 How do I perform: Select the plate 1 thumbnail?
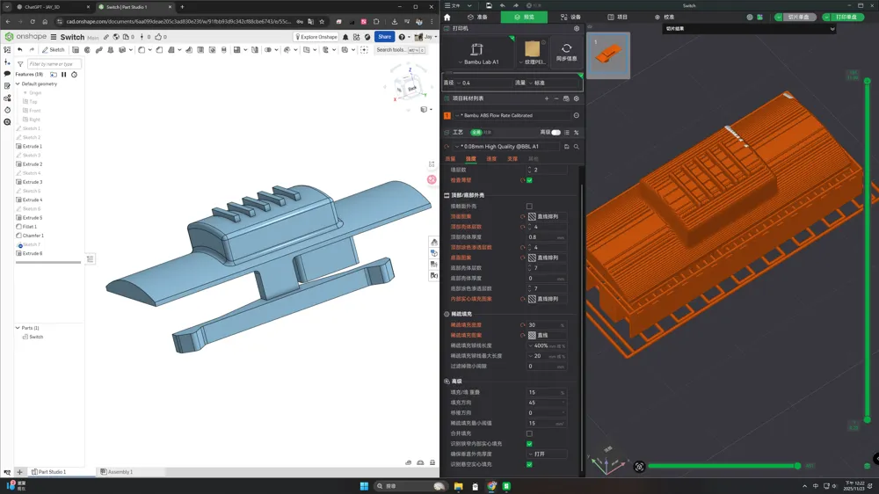tap(608, 55)
